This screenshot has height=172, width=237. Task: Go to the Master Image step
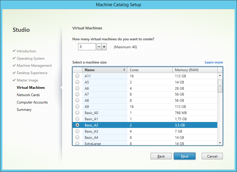(x=28, y=80)
